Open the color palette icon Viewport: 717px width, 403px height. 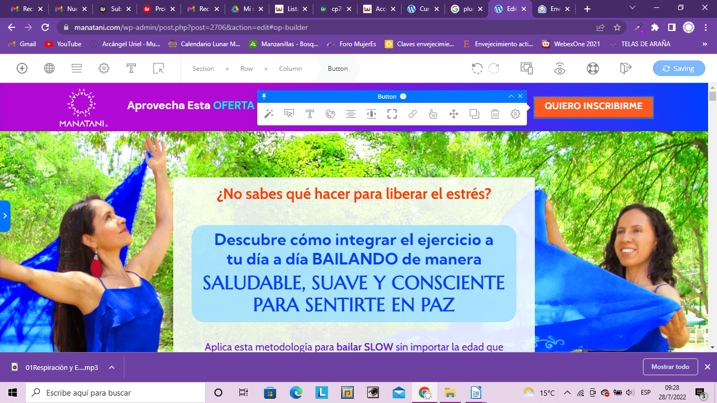pos(330,114)
